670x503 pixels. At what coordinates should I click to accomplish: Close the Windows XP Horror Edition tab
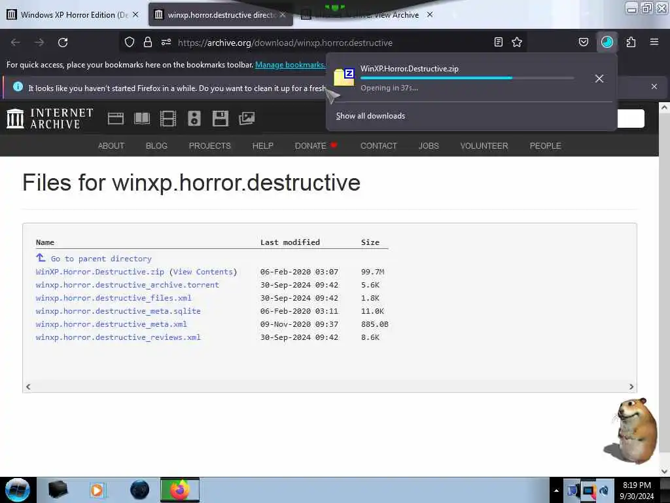click(x=135, y=14)
